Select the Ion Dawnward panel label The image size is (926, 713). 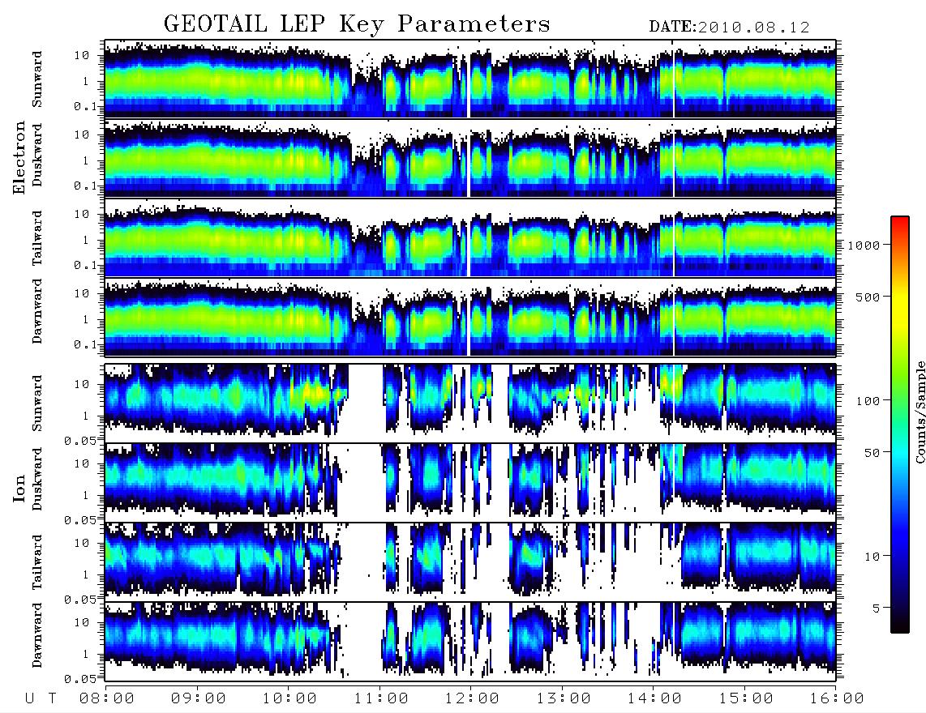click(x=37, y=635)
